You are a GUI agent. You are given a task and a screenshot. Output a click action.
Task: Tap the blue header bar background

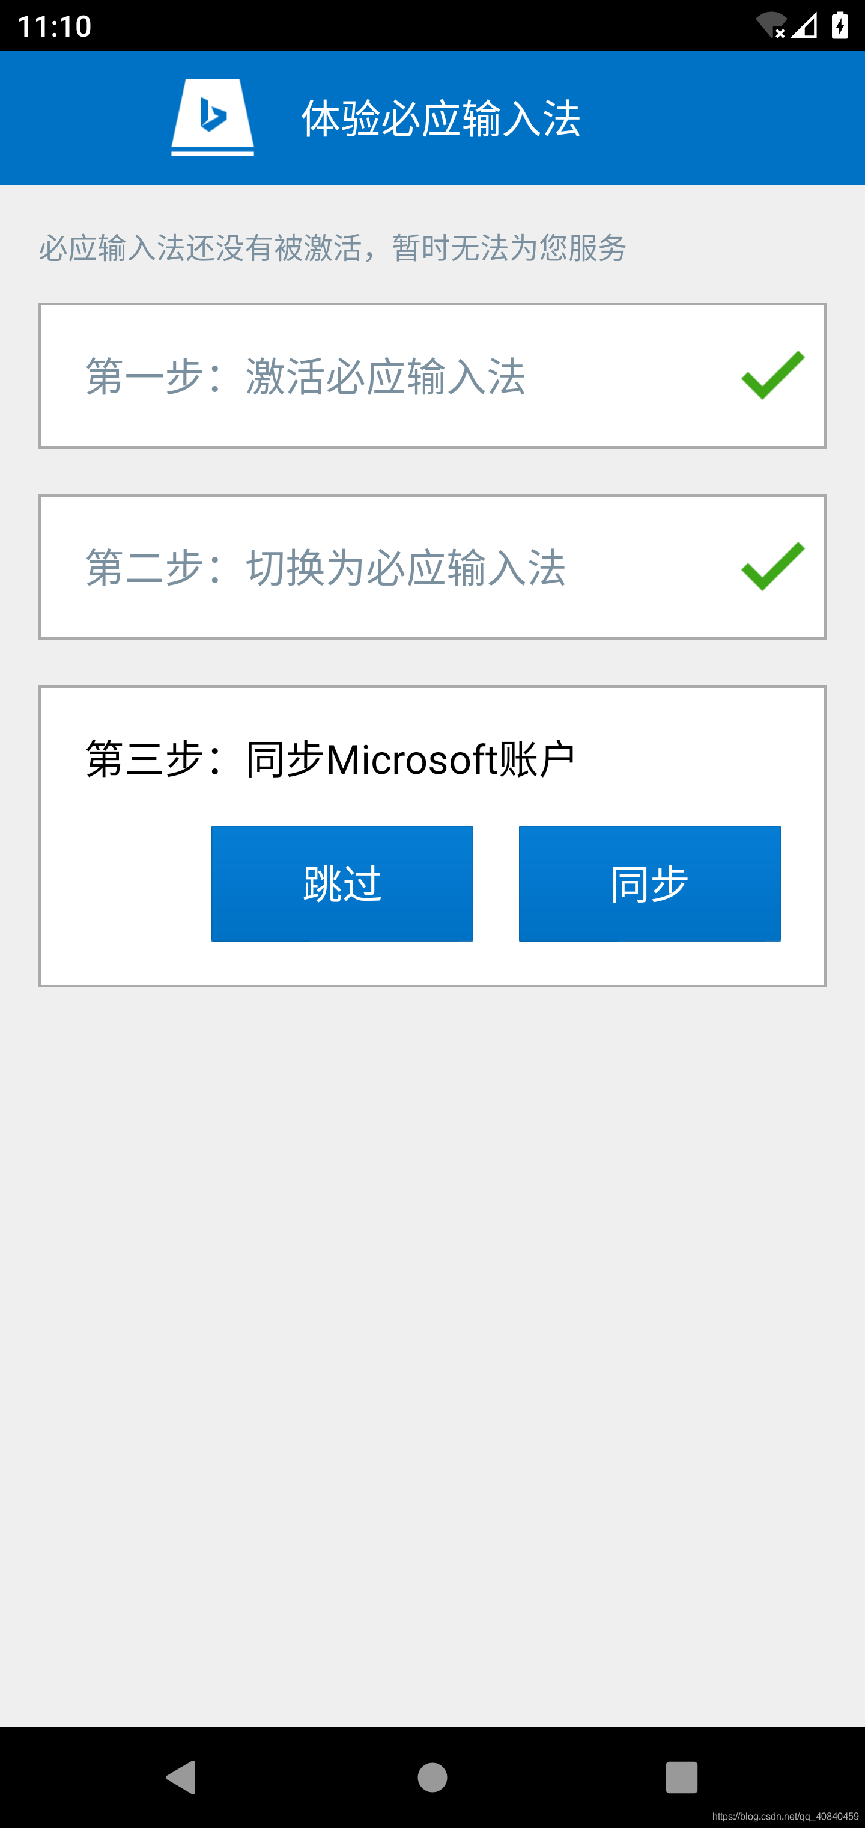[709, 118]
